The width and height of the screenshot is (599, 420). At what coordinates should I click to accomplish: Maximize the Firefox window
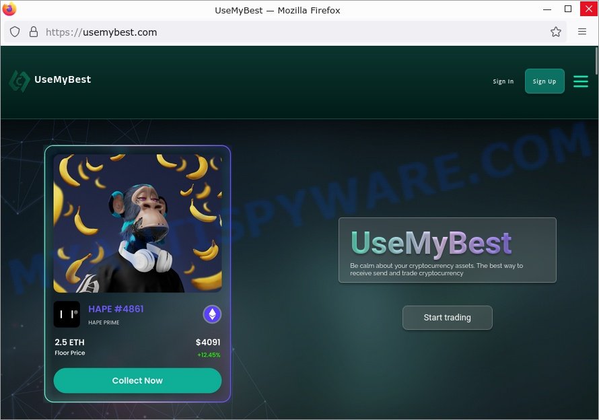(568, 9)
